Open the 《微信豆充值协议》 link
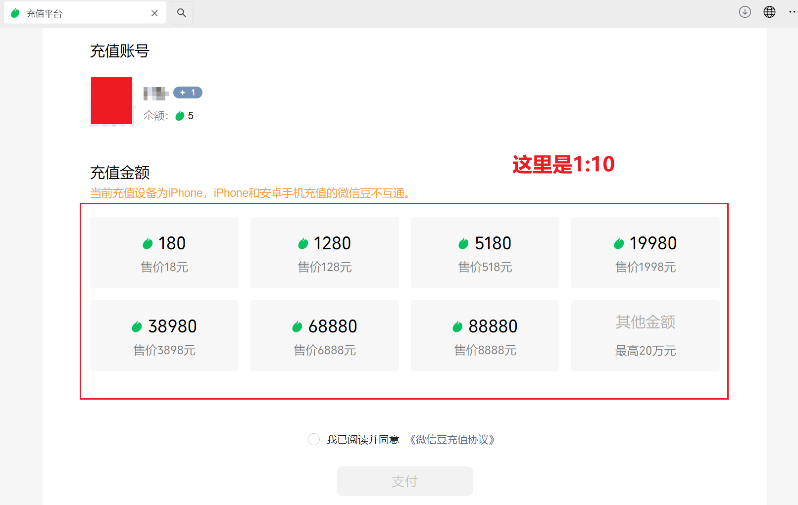798x505 pixels. pyautogui.click(x=452, y=439)
